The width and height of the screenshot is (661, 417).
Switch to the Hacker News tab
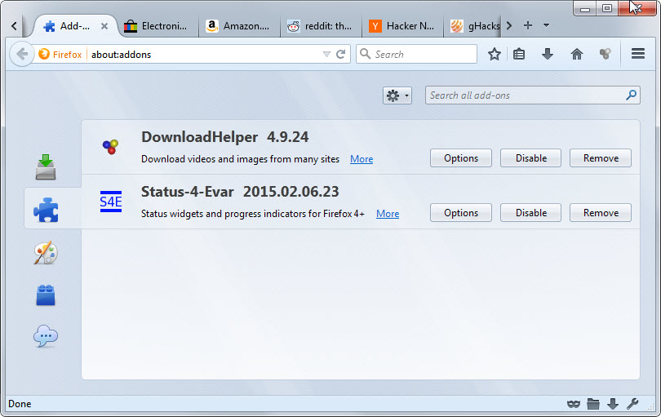pyautogui.click(x=401, y=26)
